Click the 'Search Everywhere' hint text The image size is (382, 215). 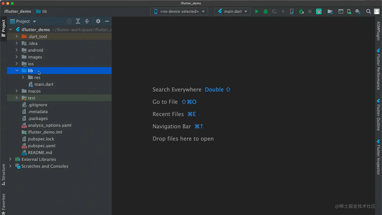click(x=177, y=89)
